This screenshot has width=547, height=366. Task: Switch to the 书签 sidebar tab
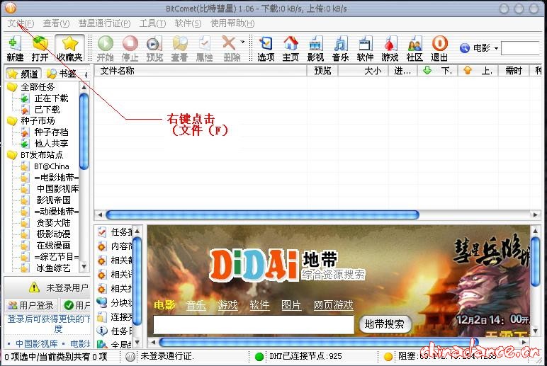(62, 74)
